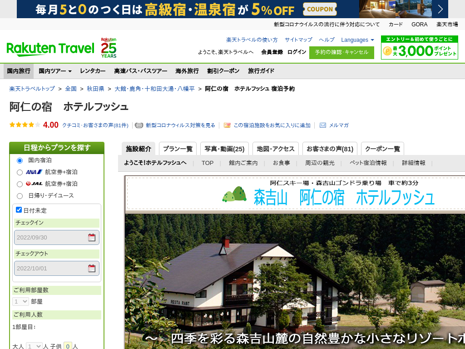Click the チェックアウト date field
465x349 pixels.
(x=57, y=268)
